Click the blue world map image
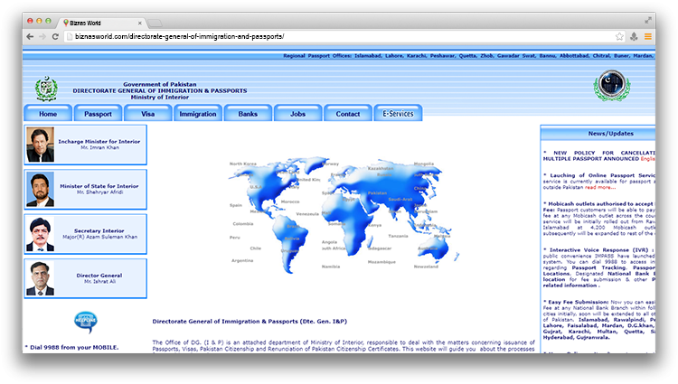Viewport: 678px width, 384px height. (343, 214)
